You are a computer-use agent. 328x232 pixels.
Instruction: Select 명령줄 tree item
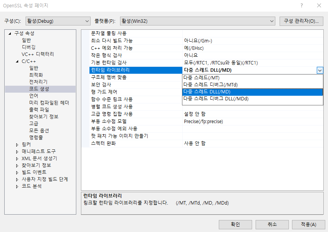tap(36, 137)
